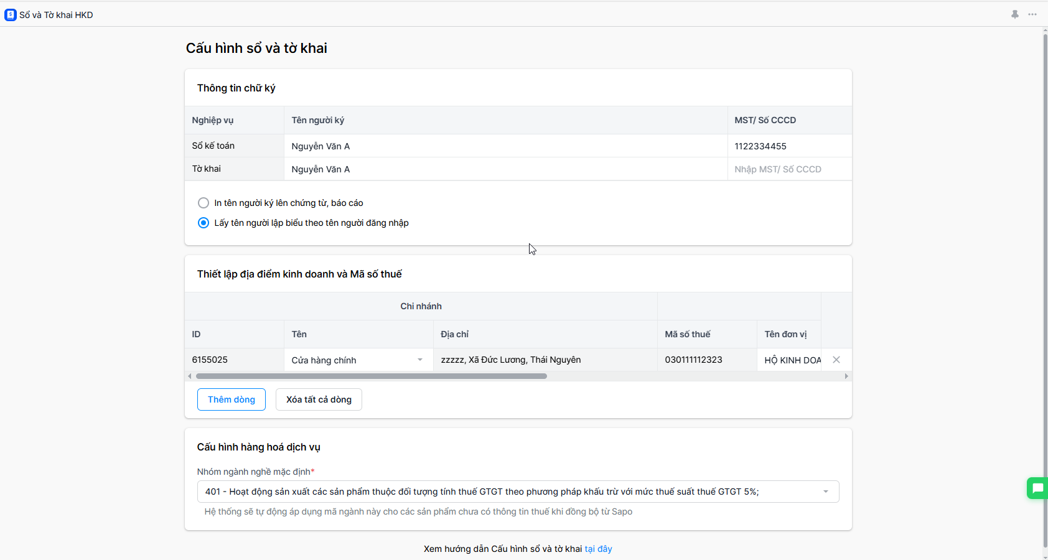Click the page scrollbar up arrow
1048x560 pixels.
click(1045, 30)
